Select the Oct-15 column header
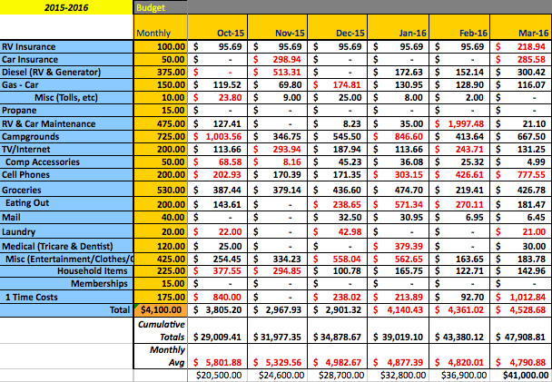The height and width of the screenshot is (382, 552). pos(218,27)
